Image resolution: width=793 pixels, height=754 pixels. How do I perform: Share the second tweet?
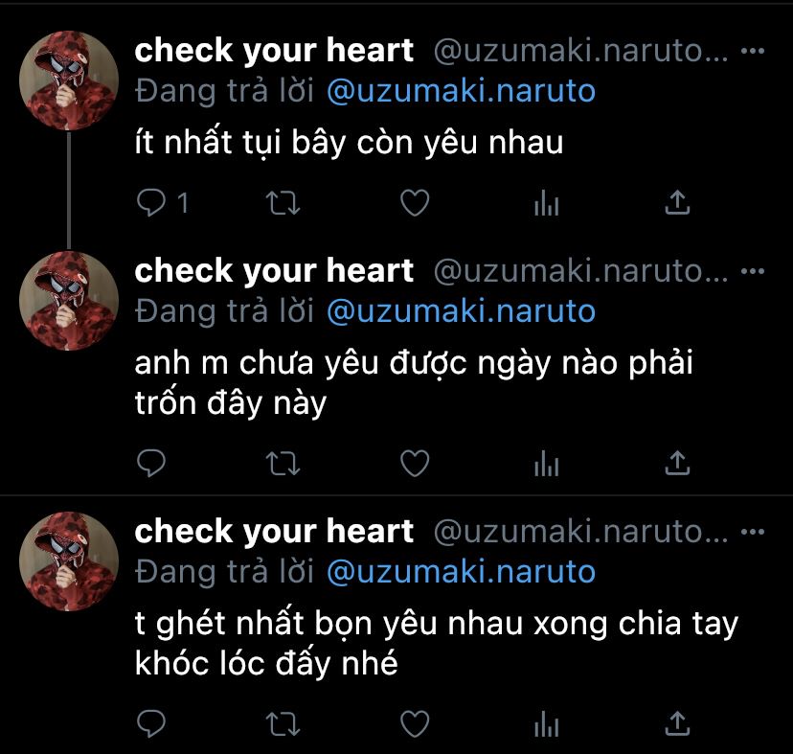point(677,463)
